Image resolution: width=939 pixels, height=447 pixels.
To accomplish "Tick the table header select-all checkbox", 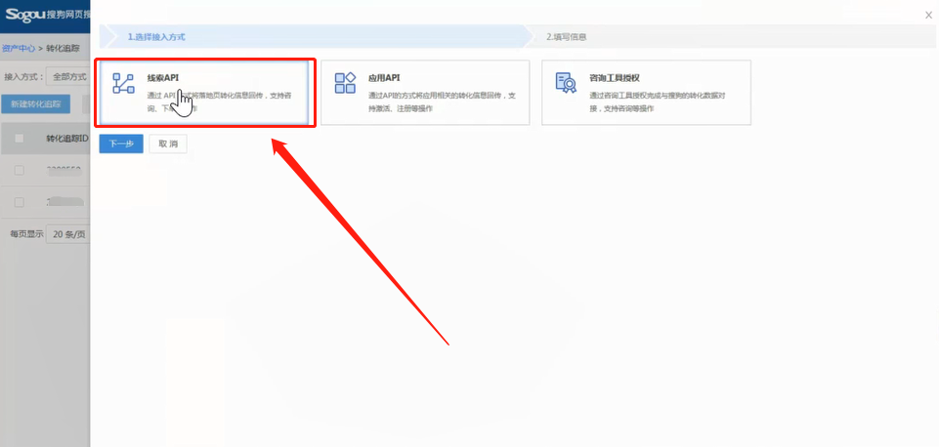I will (x=19, y=139).
